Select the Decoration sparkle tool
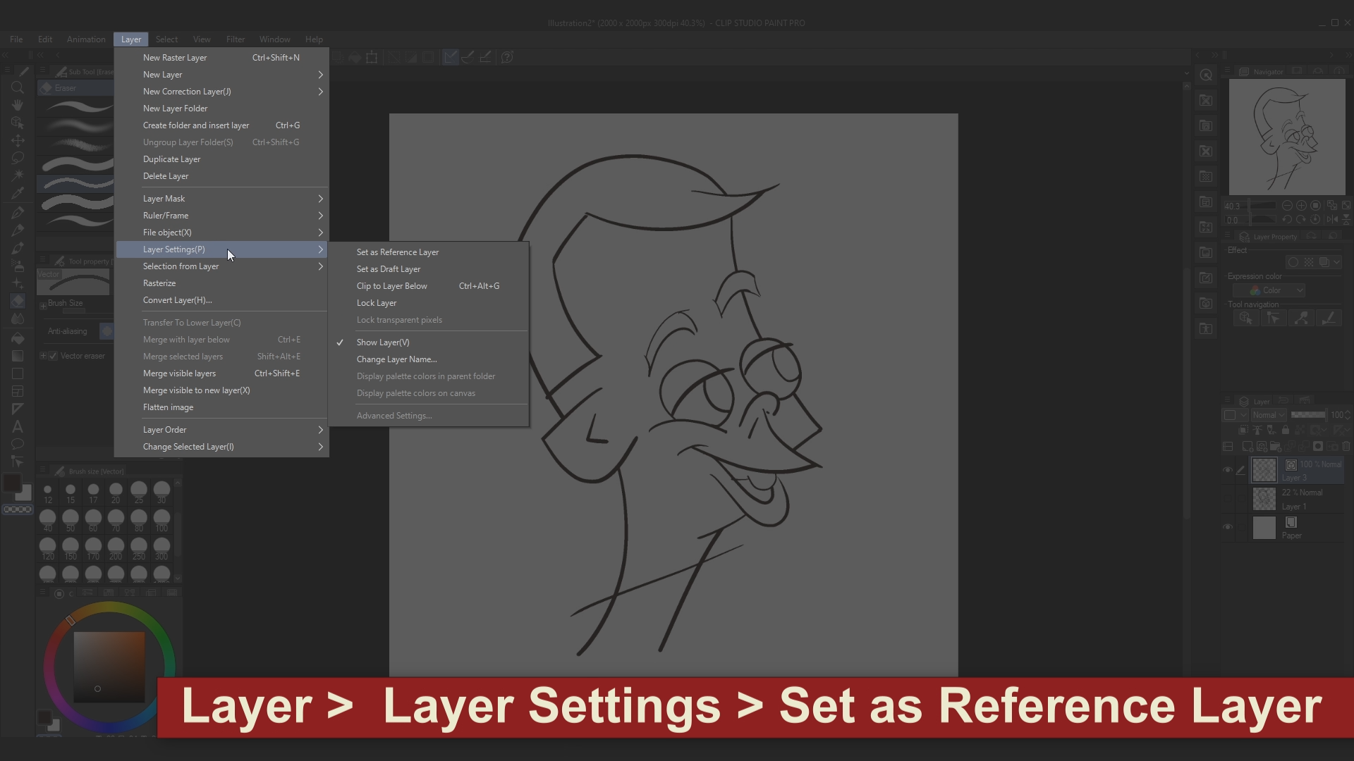The image size is (1354, 761). pos(18,283)
